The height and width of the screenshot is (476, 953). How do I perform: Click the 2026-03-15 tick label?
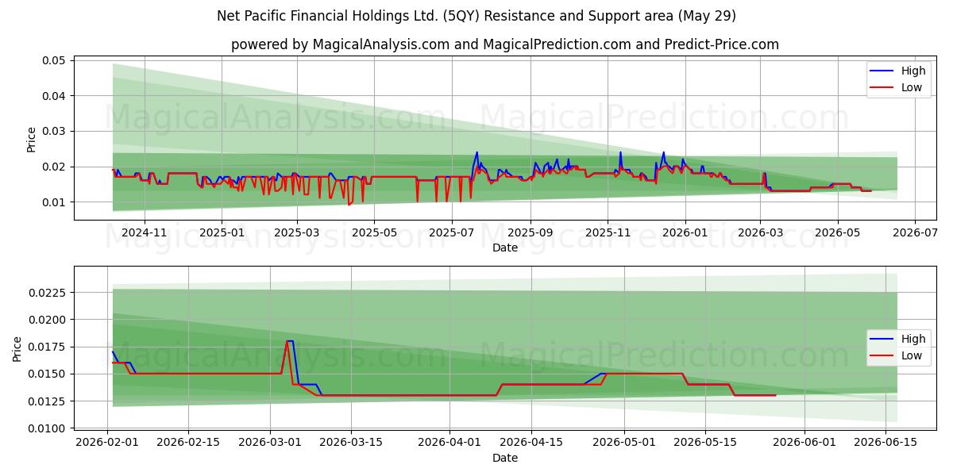click(351, 443)
